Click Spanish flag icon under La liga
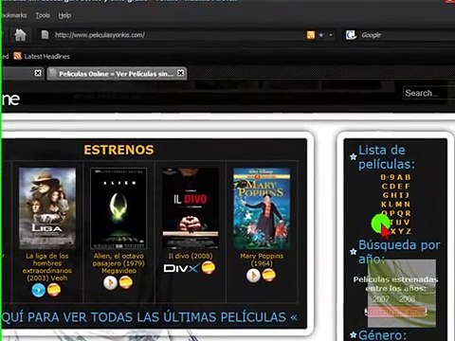Image resolution: width=455 pixels, height=341 pixels. click(54, 290)
